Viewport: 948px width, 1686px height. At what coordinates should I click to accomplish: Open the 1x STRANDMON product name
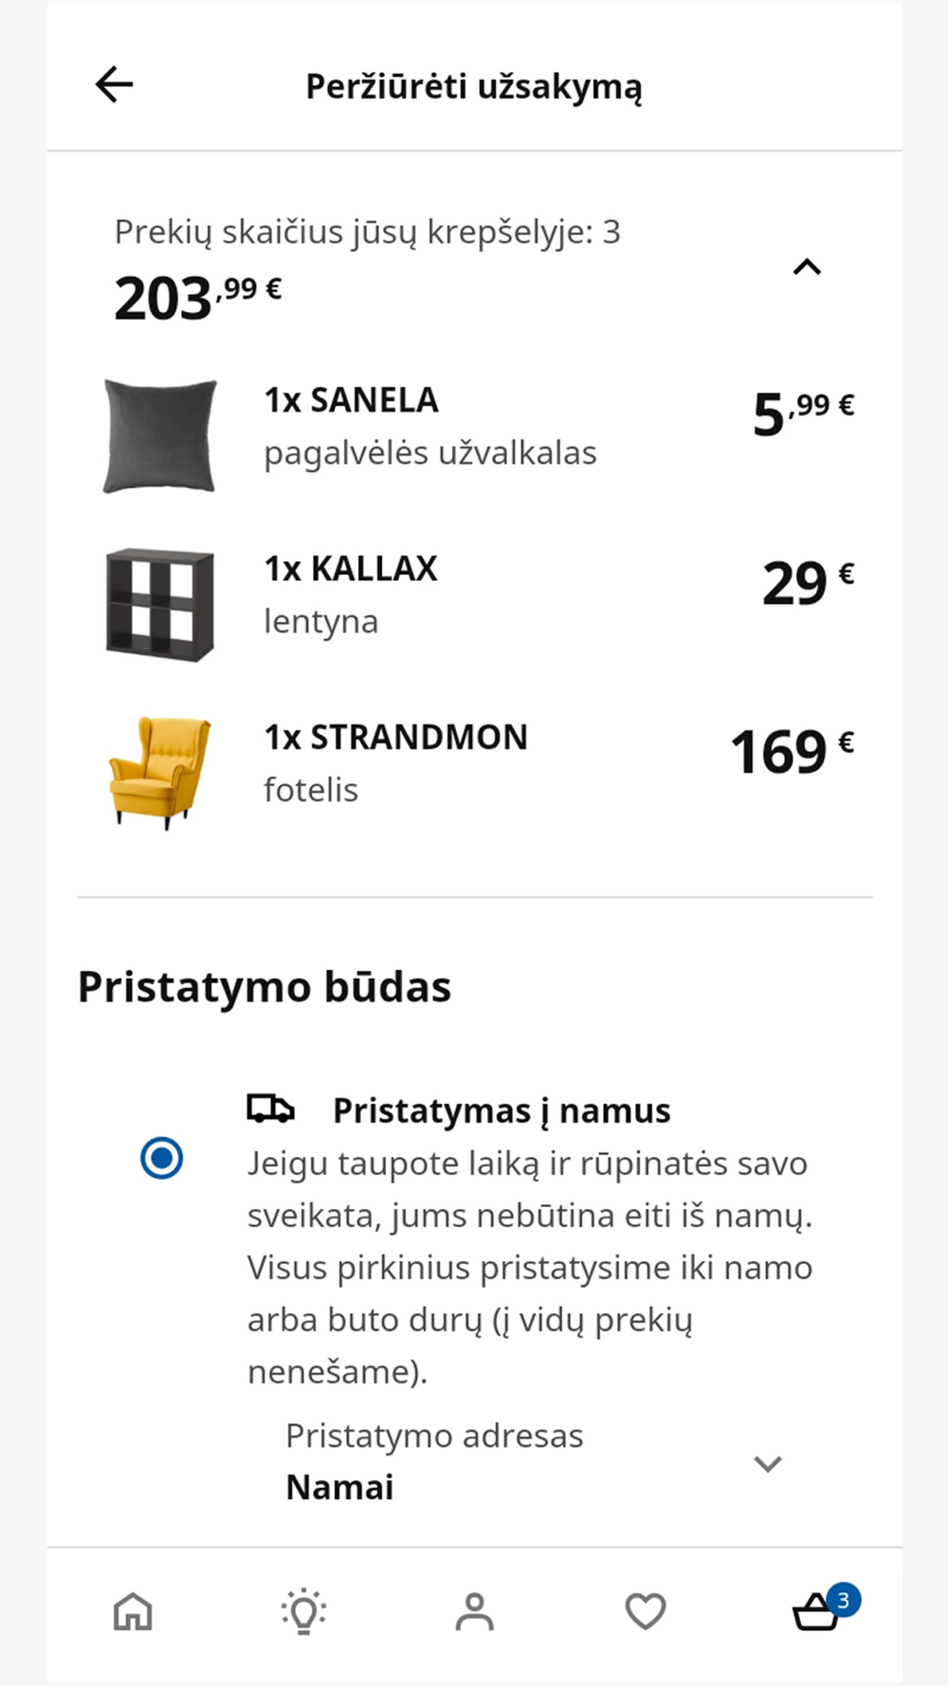tap(395, 737)
